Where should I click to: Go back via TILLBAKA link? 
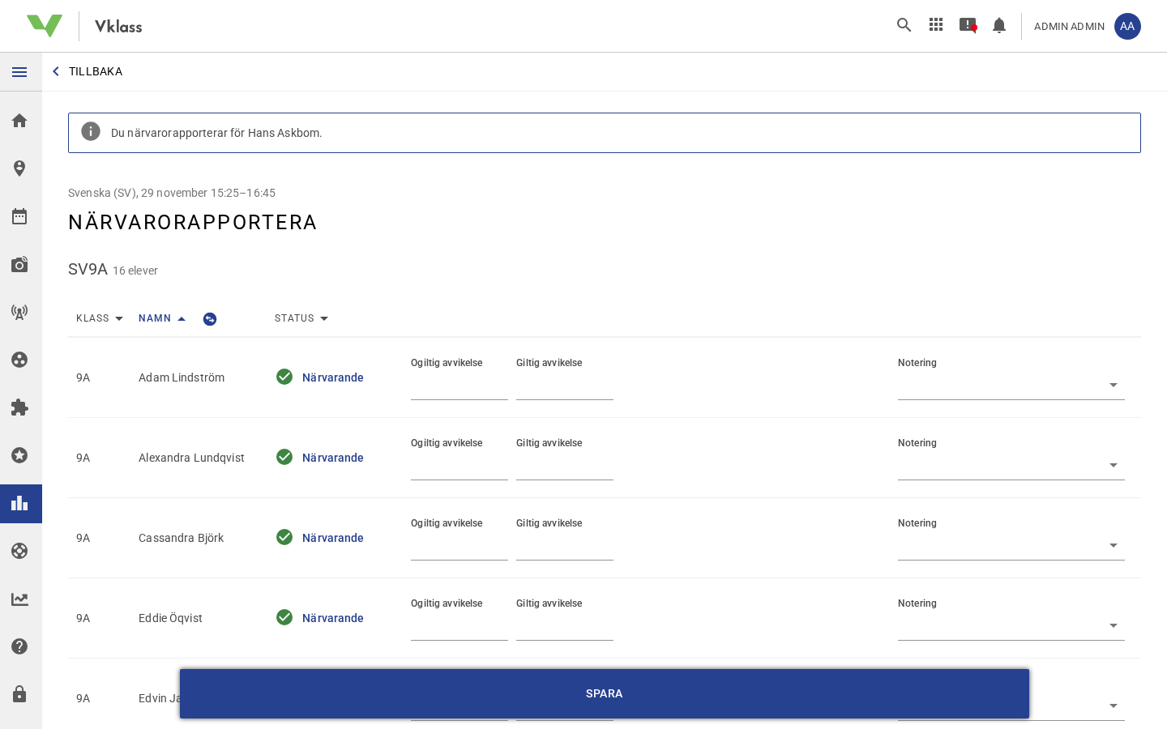point(88,71)
